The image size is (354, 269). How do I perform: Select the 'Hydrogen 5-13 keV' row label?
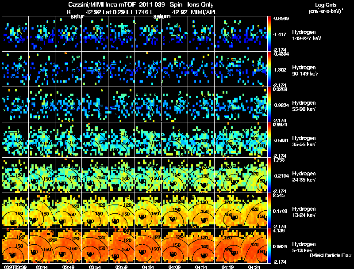click(x=304, y=247)
